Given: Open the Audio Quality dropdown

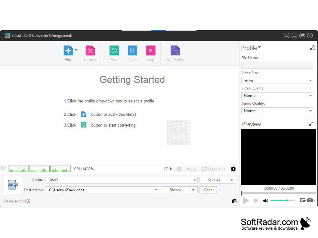Looking at the screenshot, I should tap(277, 111).
